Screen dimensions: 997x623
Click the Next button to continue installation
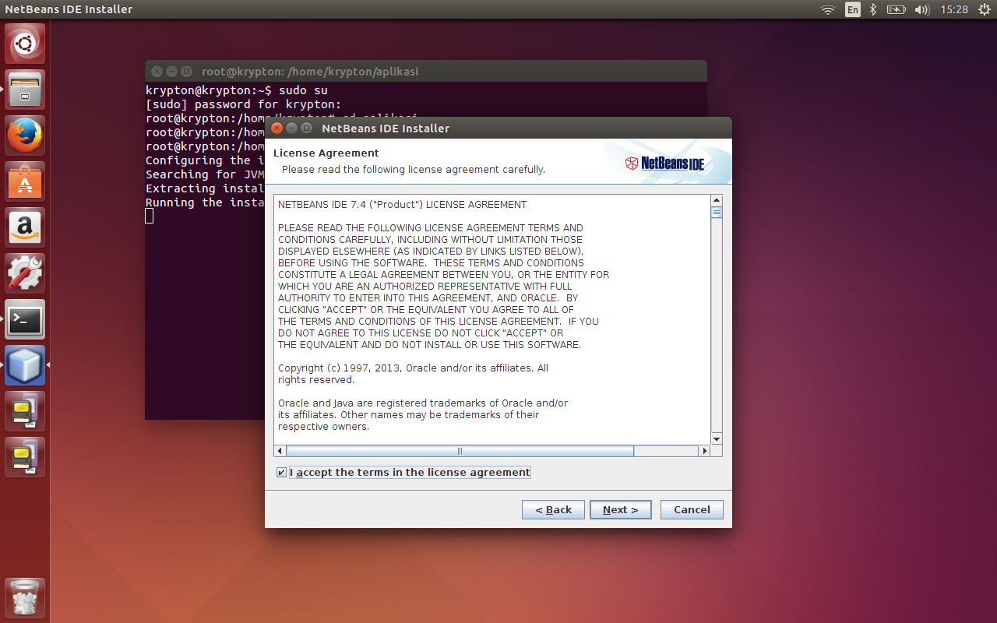[620, 509]
